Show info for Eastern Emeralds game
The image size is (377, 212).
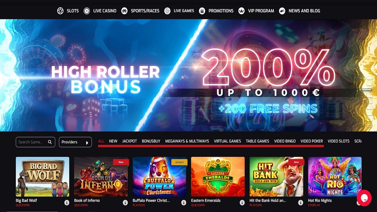(x=242, y=203)
